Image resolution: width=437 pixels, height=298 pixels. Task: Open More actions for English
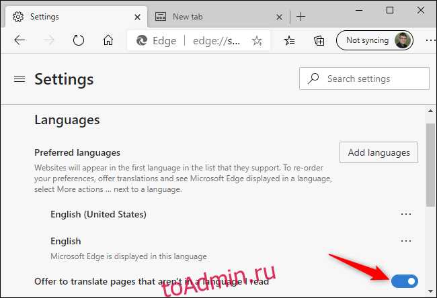coord(406,241)
